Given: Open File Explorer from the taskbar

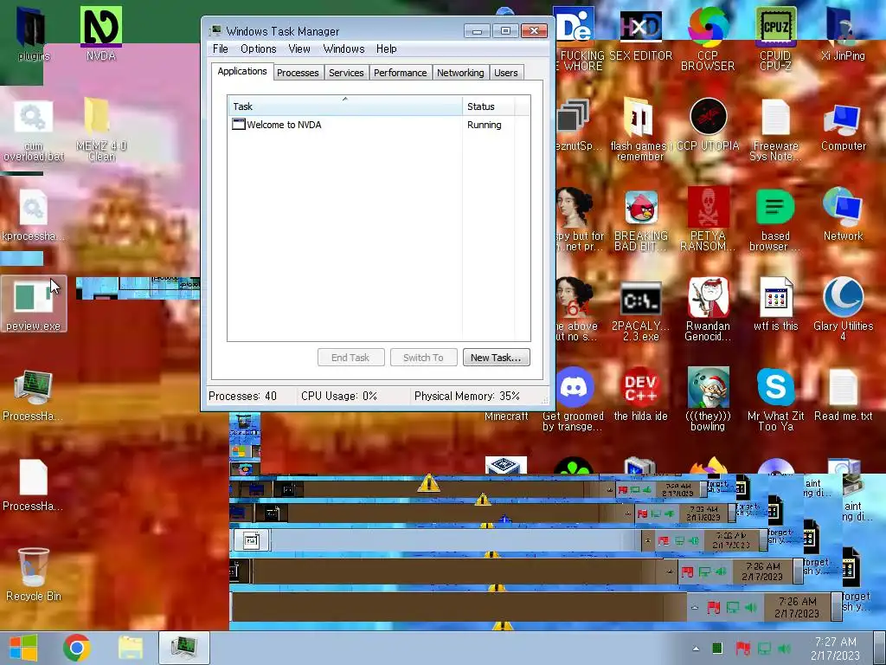Looking at the screenshot, I should pyautogui.click(x=131, y=648).
